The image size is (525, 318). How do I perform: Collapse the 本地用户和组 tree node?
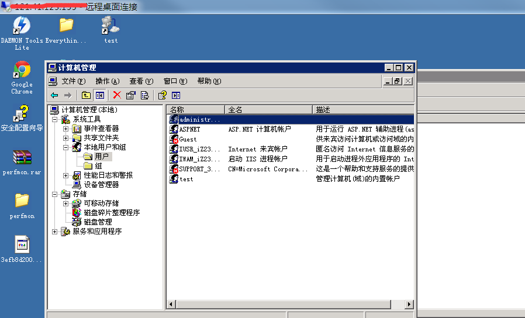(66, 147)
